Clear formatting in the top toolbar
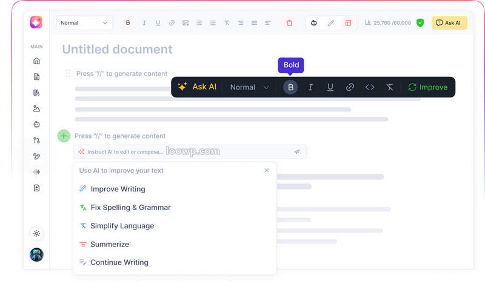The width and height of the screenshot is (485, 287). click(227, 23)
